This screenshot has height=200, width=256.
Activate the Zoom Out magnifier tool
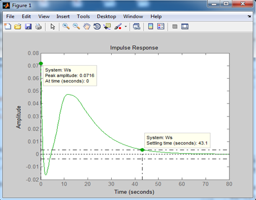point(76,26)
